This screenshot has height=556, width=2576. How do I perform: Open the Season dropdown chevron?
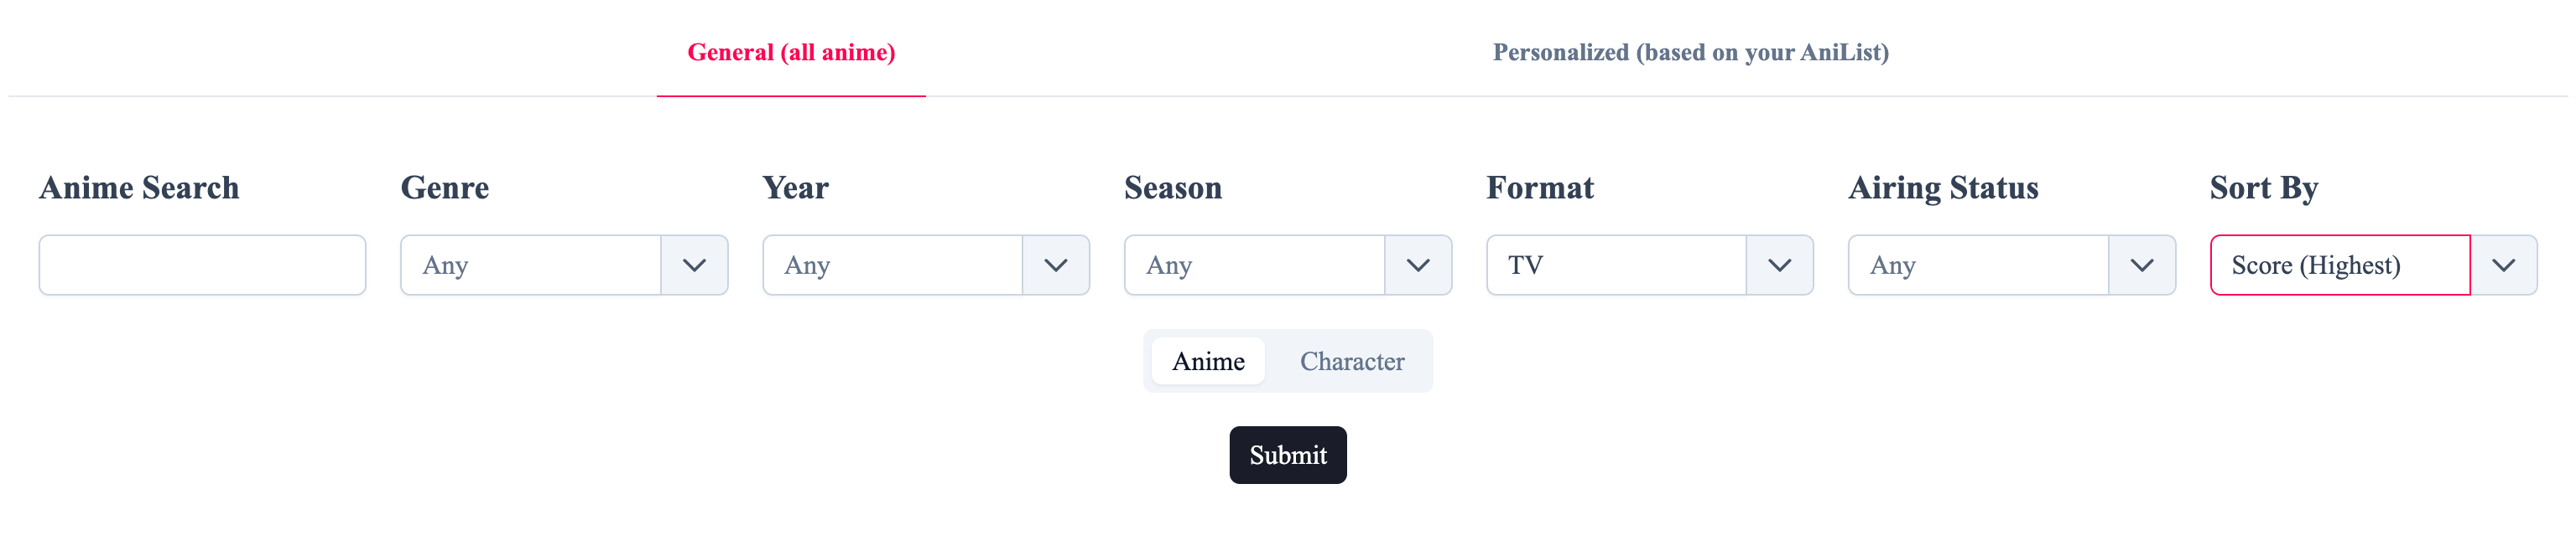click(1419, 265)
